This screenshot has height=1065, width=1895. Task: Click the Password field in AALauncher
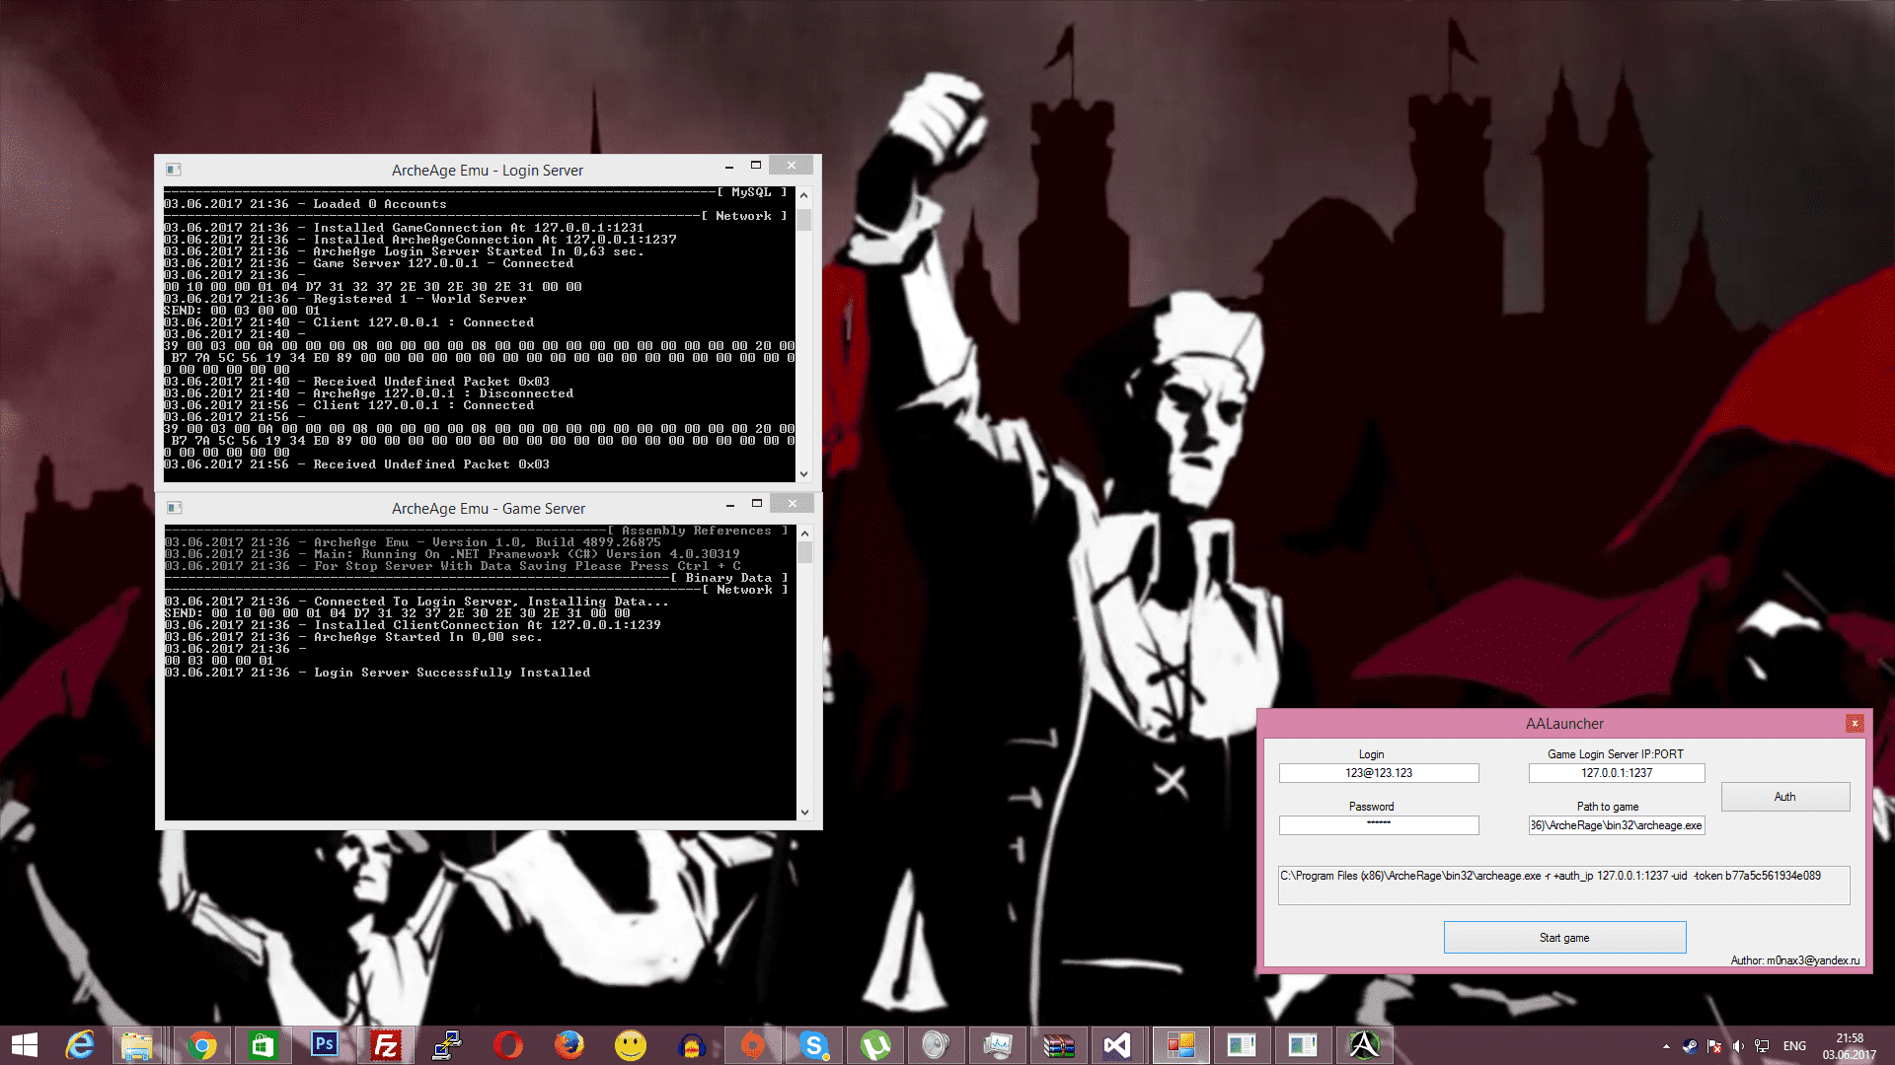click(1379, 825)
